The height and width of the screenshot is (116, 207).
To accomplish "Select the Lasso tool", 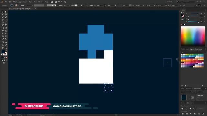I will click(x=6, y=14).
